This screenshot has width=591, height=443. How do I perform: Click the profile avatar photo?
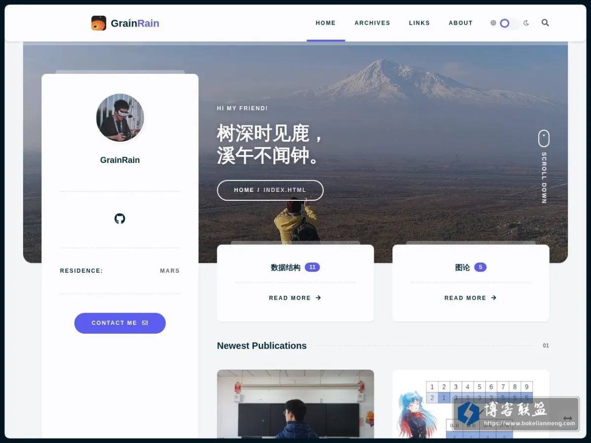coord(120,118)
